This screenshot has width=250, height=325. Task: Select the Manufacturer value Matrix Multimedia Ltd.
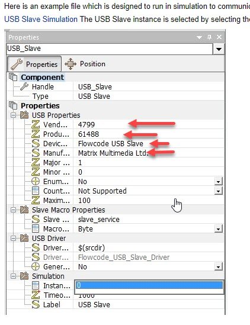tap(113, 153)
